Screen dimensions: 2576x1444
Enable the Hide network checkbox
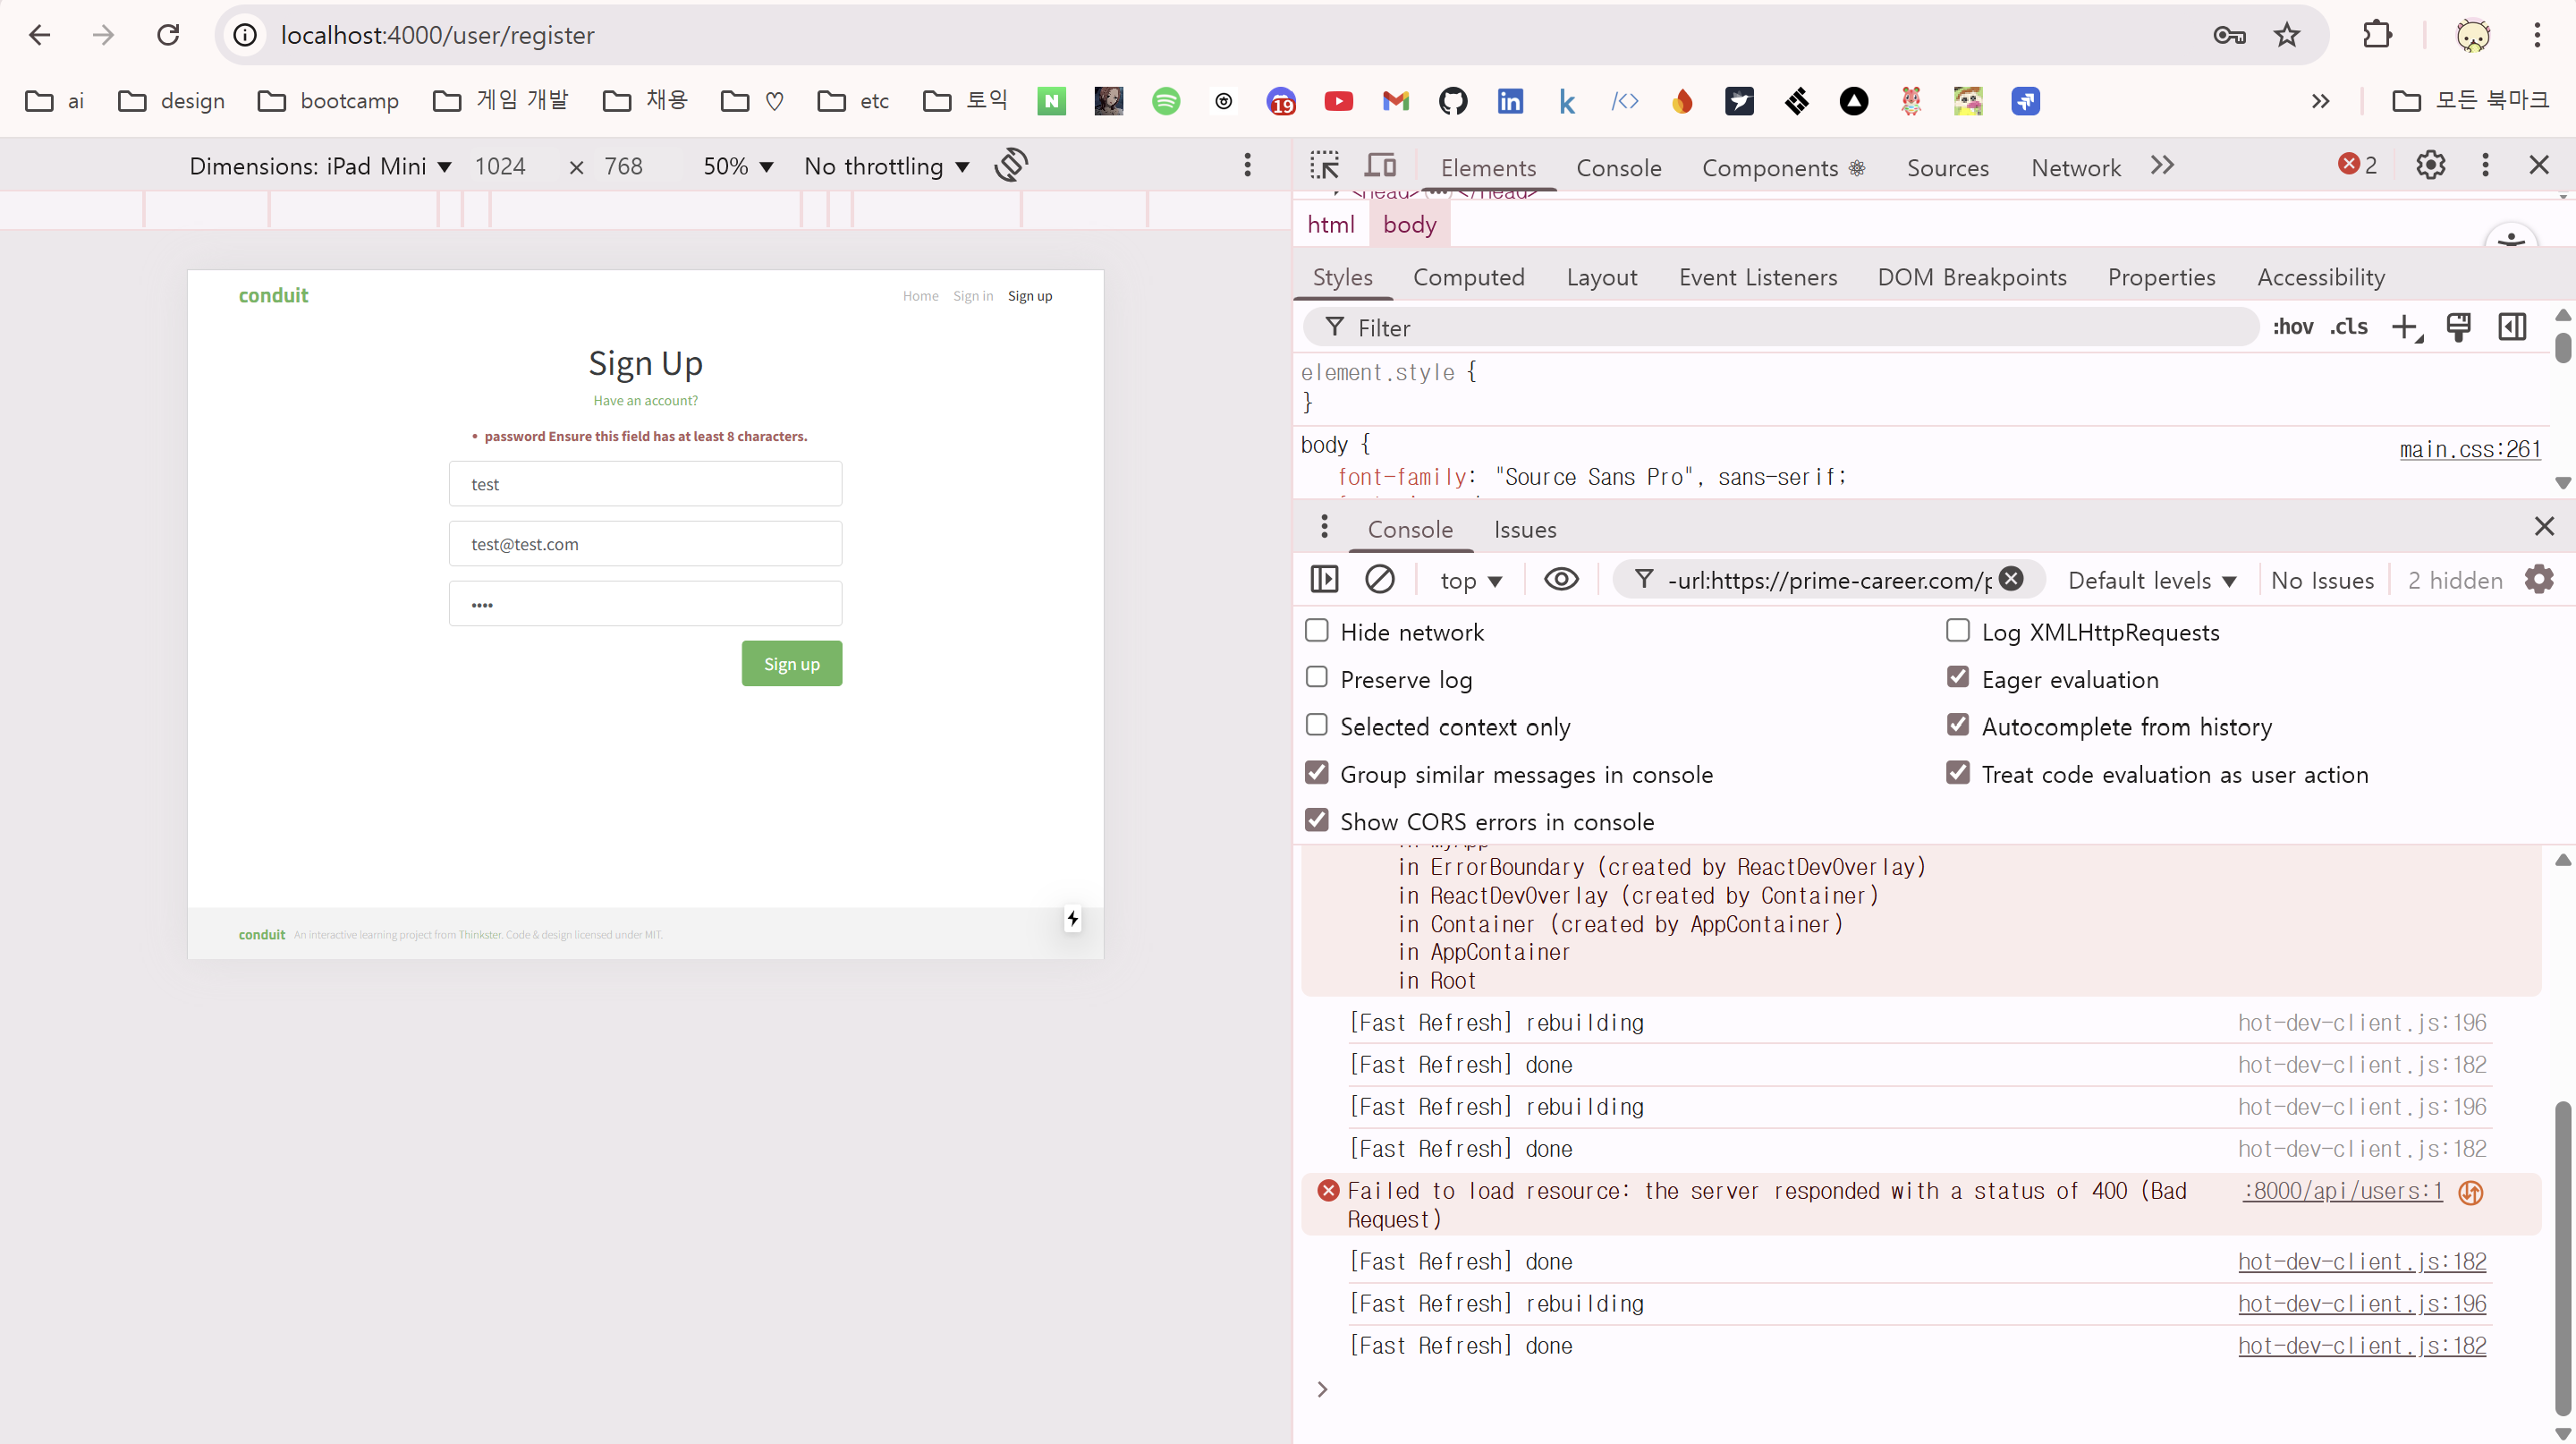pos(1317,631)
